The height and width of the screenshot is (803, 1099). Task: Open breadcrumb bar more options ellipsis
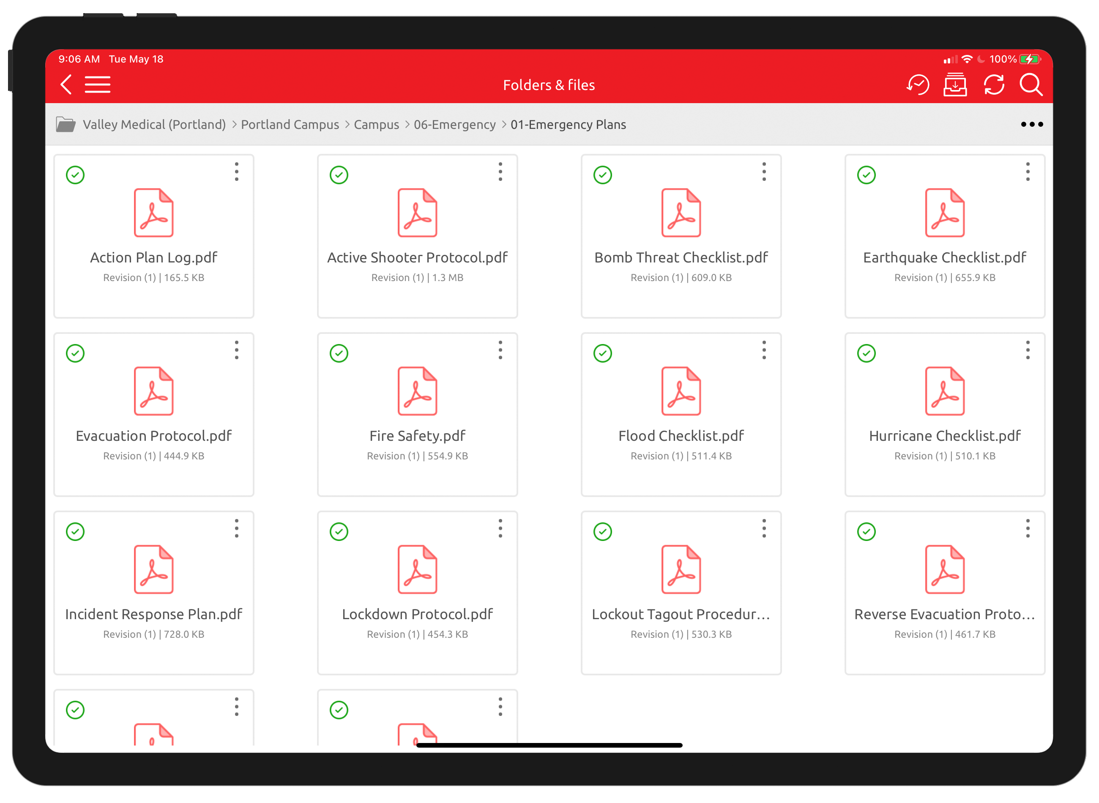coord(1032,124)
